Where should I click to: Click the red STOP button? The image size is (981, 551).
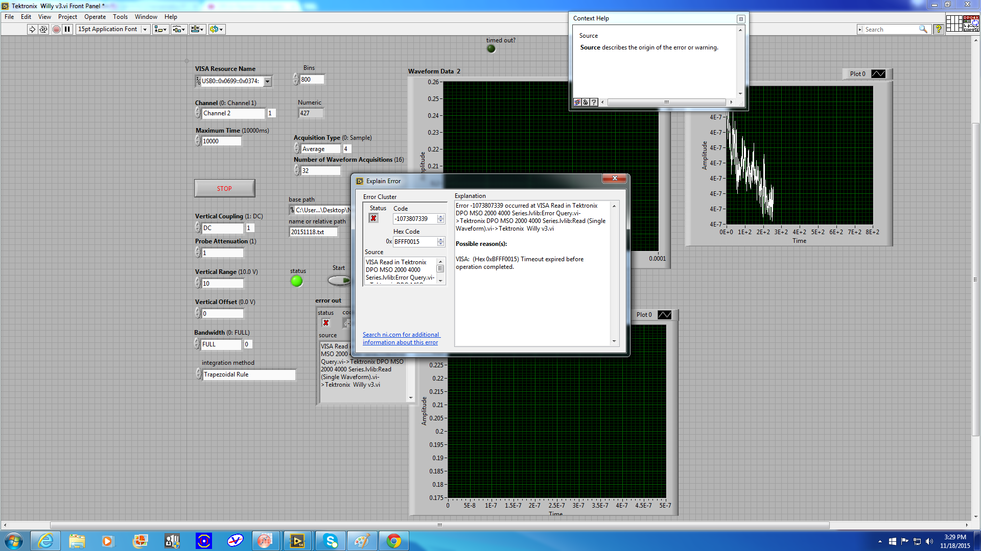(224, 188)
